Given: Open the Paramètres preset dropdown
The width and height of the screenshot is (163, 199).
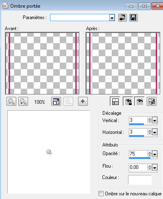Looking at the screenshot, I should point(112,17).
